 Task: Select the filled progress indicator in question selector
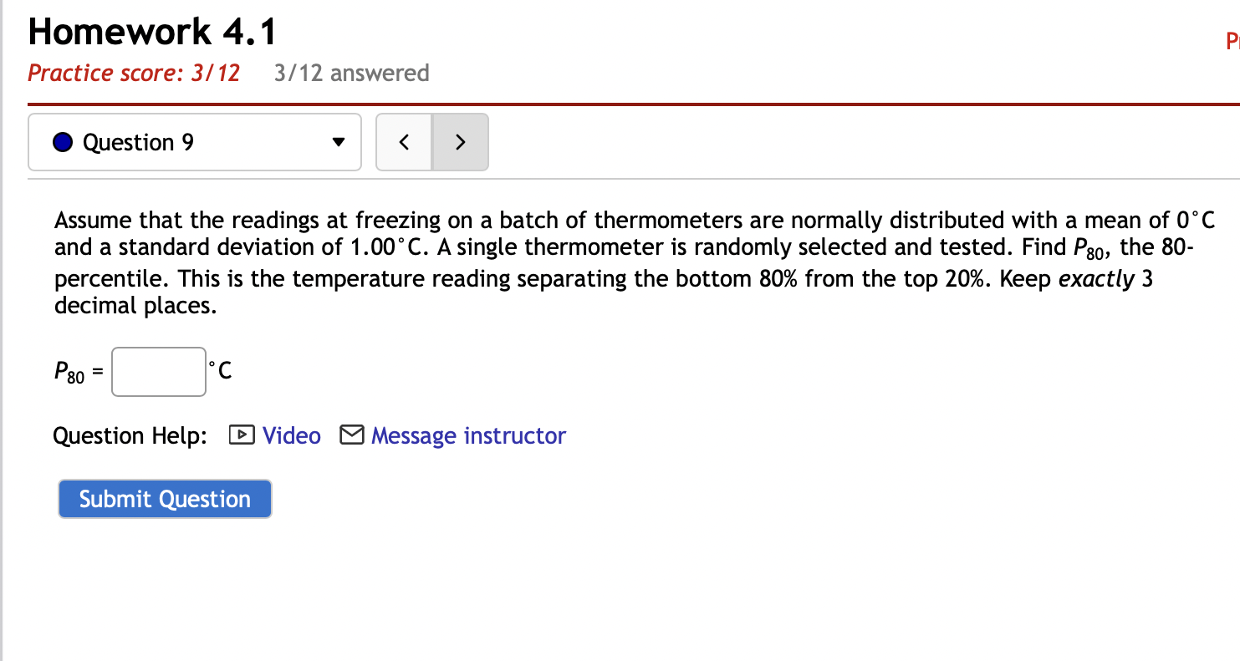(x=62, y=142)
